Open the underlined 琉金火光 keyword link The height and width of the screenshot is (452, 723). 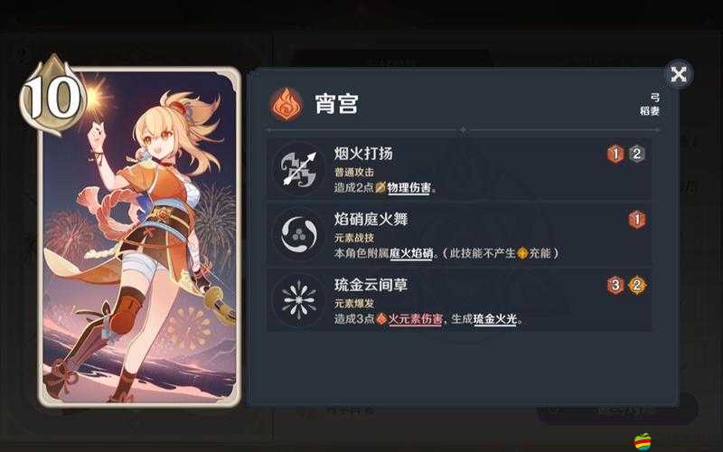[494, 319]
